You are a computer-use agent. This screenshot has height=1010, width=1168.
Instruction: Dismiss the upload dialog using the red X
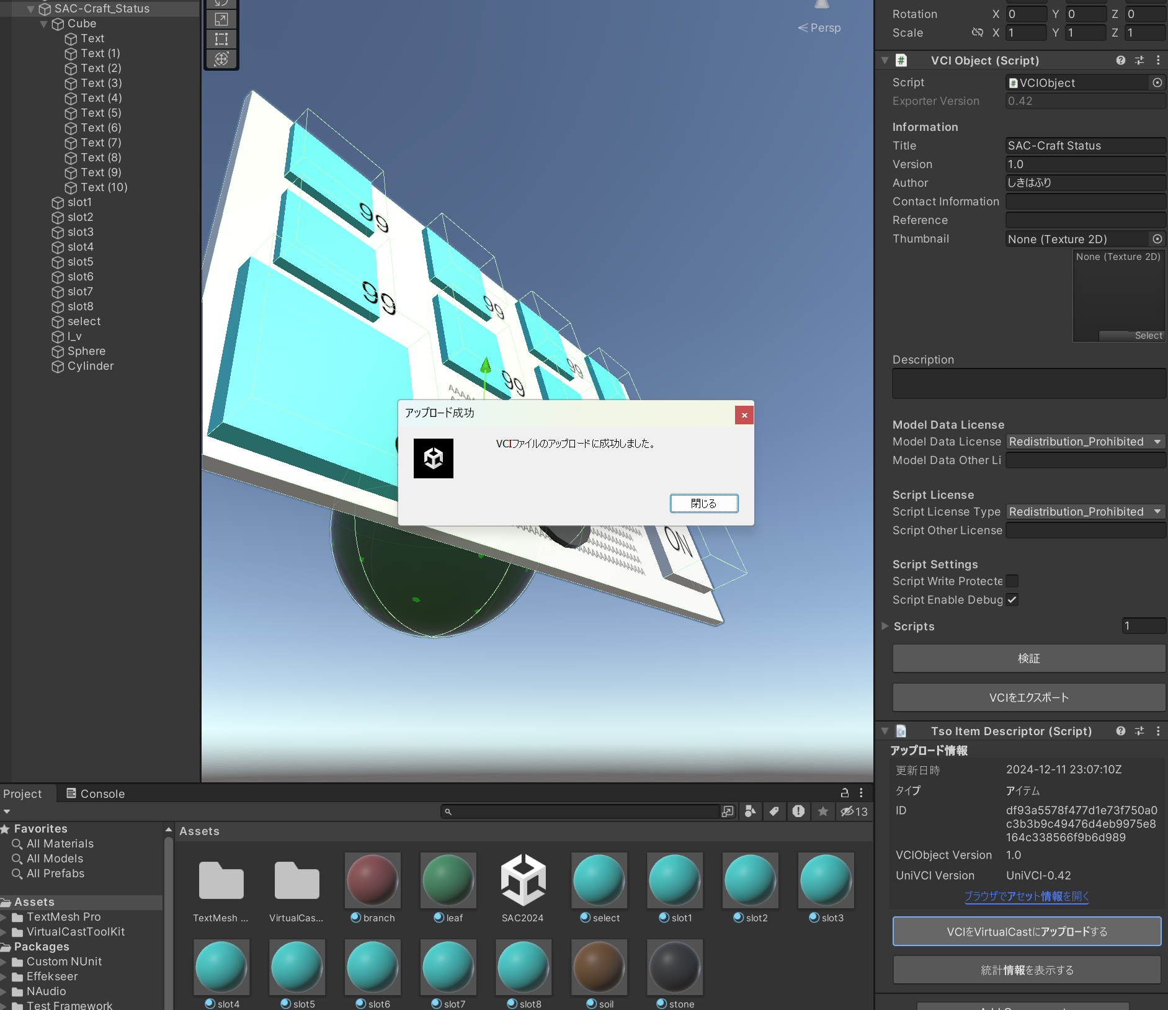coord(744,415)
